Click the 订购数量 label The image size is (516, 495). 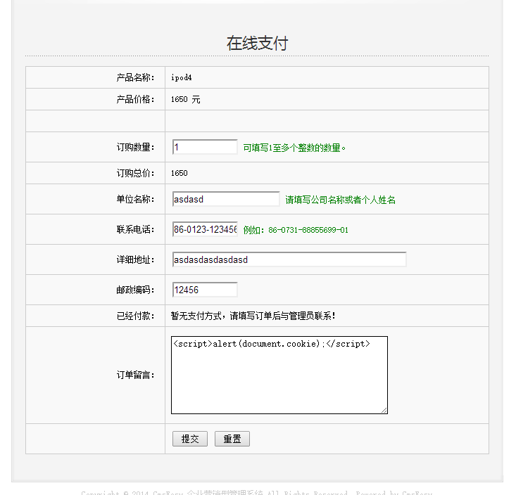pyautogui.click(x=135, y=147)
